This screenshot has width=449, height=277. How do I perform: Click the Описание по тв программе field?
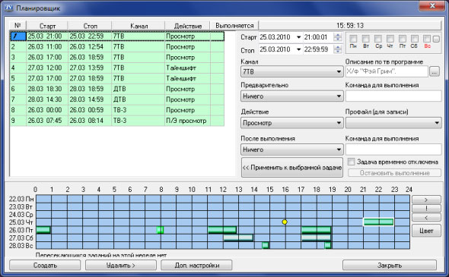387,71
